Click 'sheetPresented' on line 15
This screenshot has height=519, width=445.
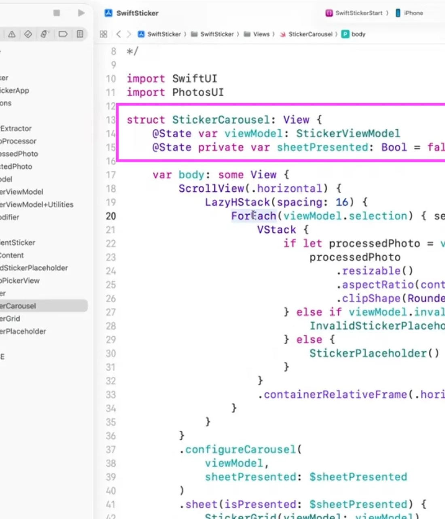tap(322, 147)
